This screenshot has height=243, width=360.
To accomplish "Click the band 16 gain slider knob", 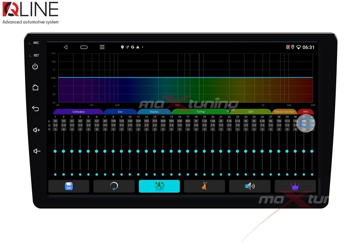I will [x=179, y=151].
